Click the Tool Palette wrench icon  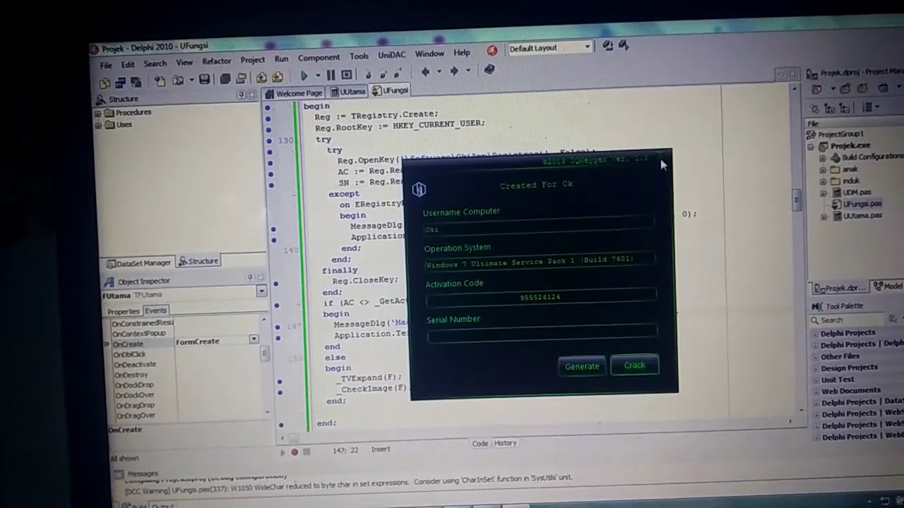(x=816, y=306)
